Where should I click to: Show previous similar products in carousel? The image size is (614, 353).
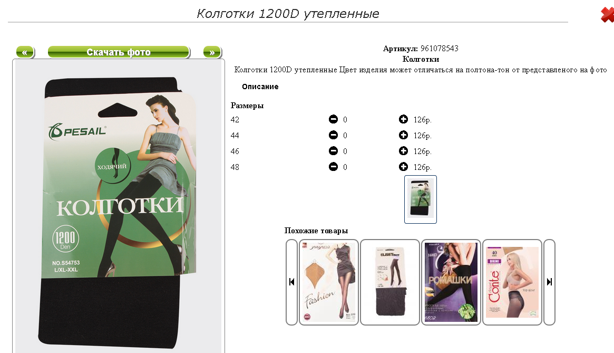tap(291, 282)
